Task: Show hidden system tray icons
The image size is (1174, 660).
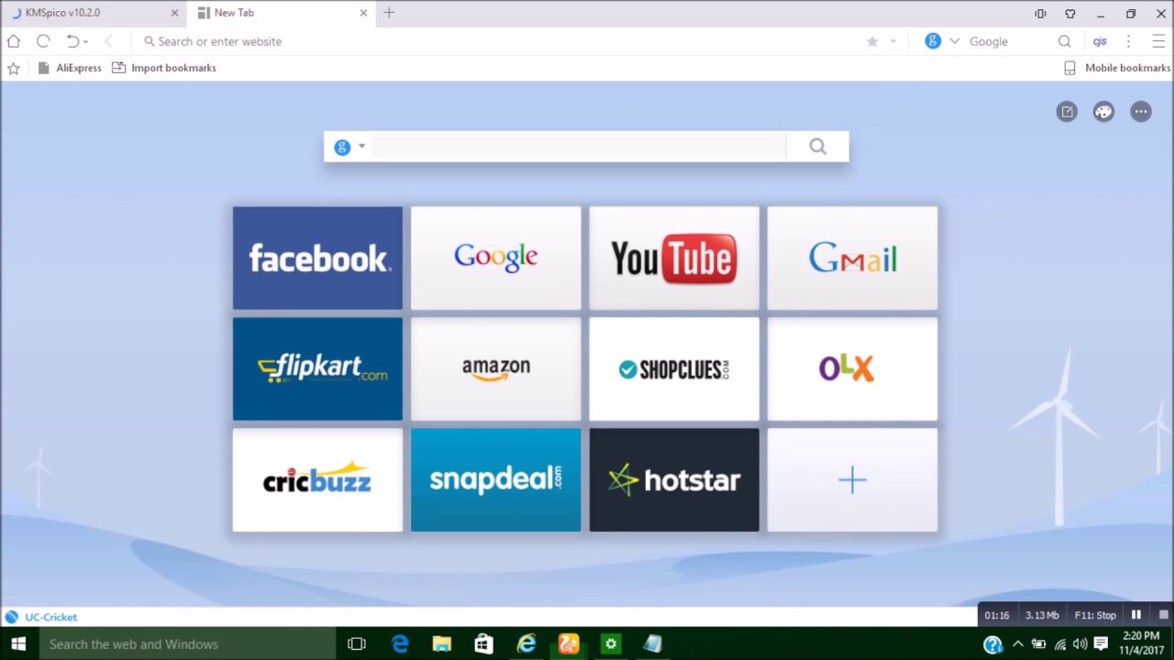Action: click(1017, 643)
